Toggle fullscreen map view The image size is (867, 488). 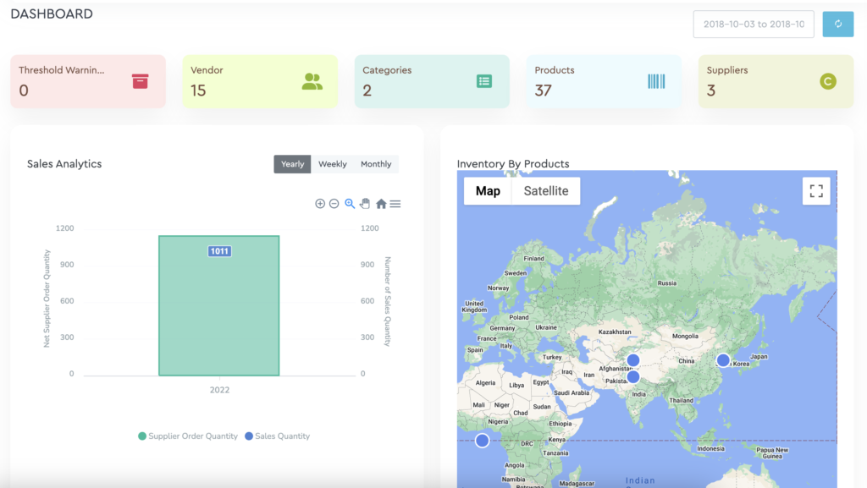point(816,191)
